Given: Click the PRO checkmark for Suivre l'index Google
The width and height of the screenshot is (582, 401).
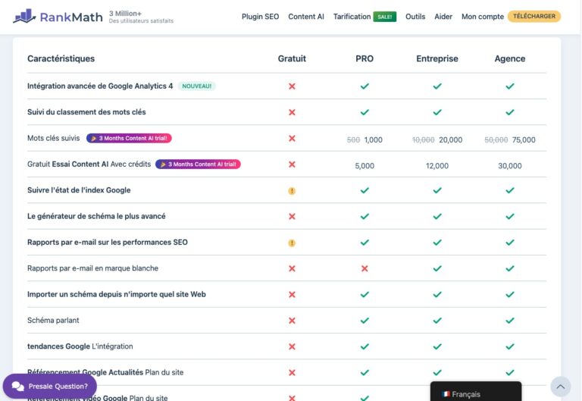Looking at the screenshot, I should pos(365,190).
